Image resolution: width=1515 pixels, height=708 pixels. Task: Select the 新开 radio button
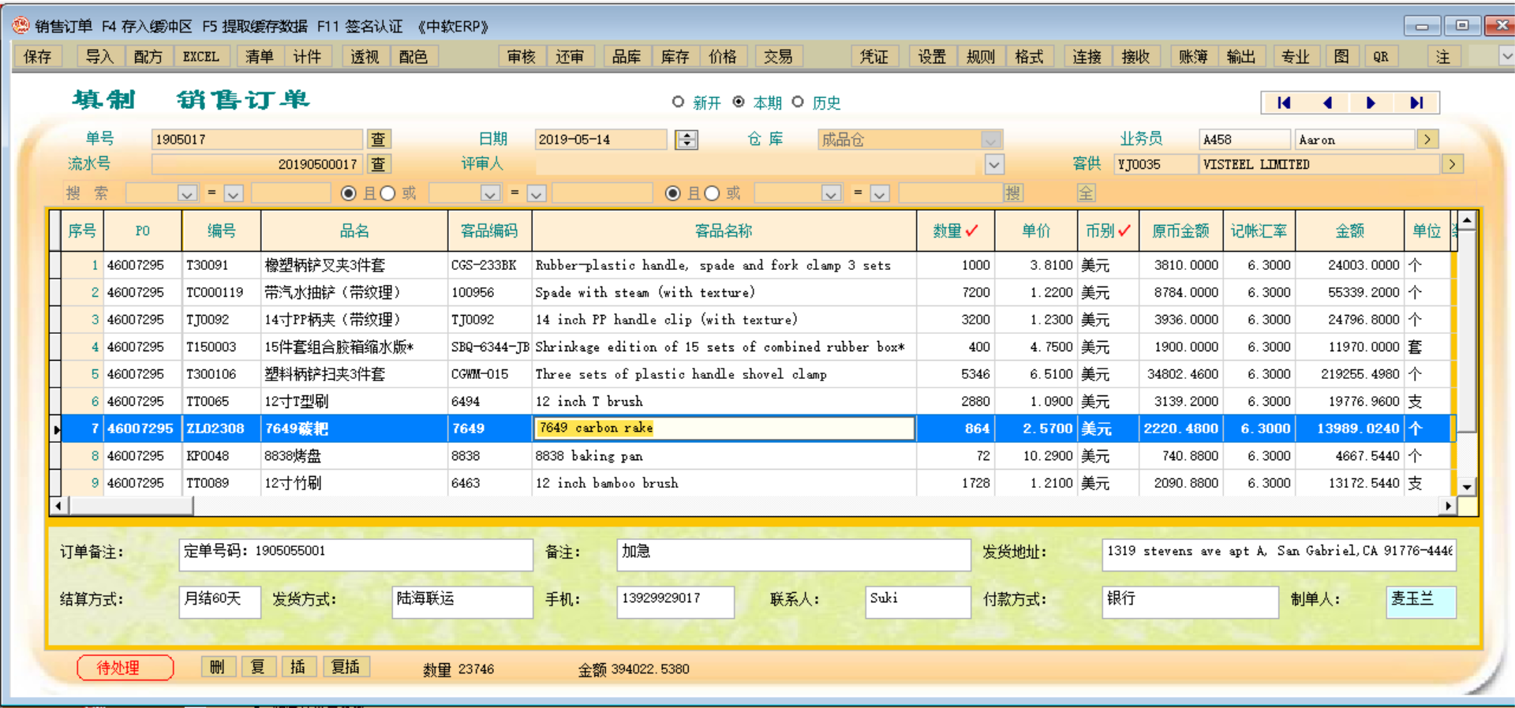click(x=678, y=102)
